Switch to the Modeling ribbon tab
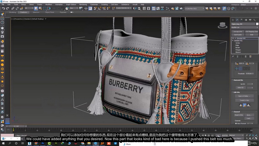This screenshot has width=259, height=146. coord(12,12)
